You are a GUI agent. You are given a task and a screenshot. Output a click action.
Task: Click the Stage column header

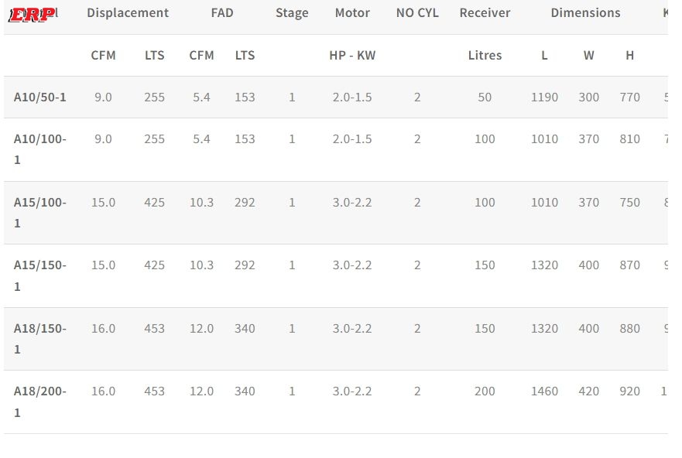point(292,13)
